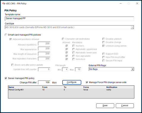Image resolution: width=142 pixels, height=113 pixels.
Task: Click the Max appearance field
Action: pyautogui.click(x=44, y=49)
